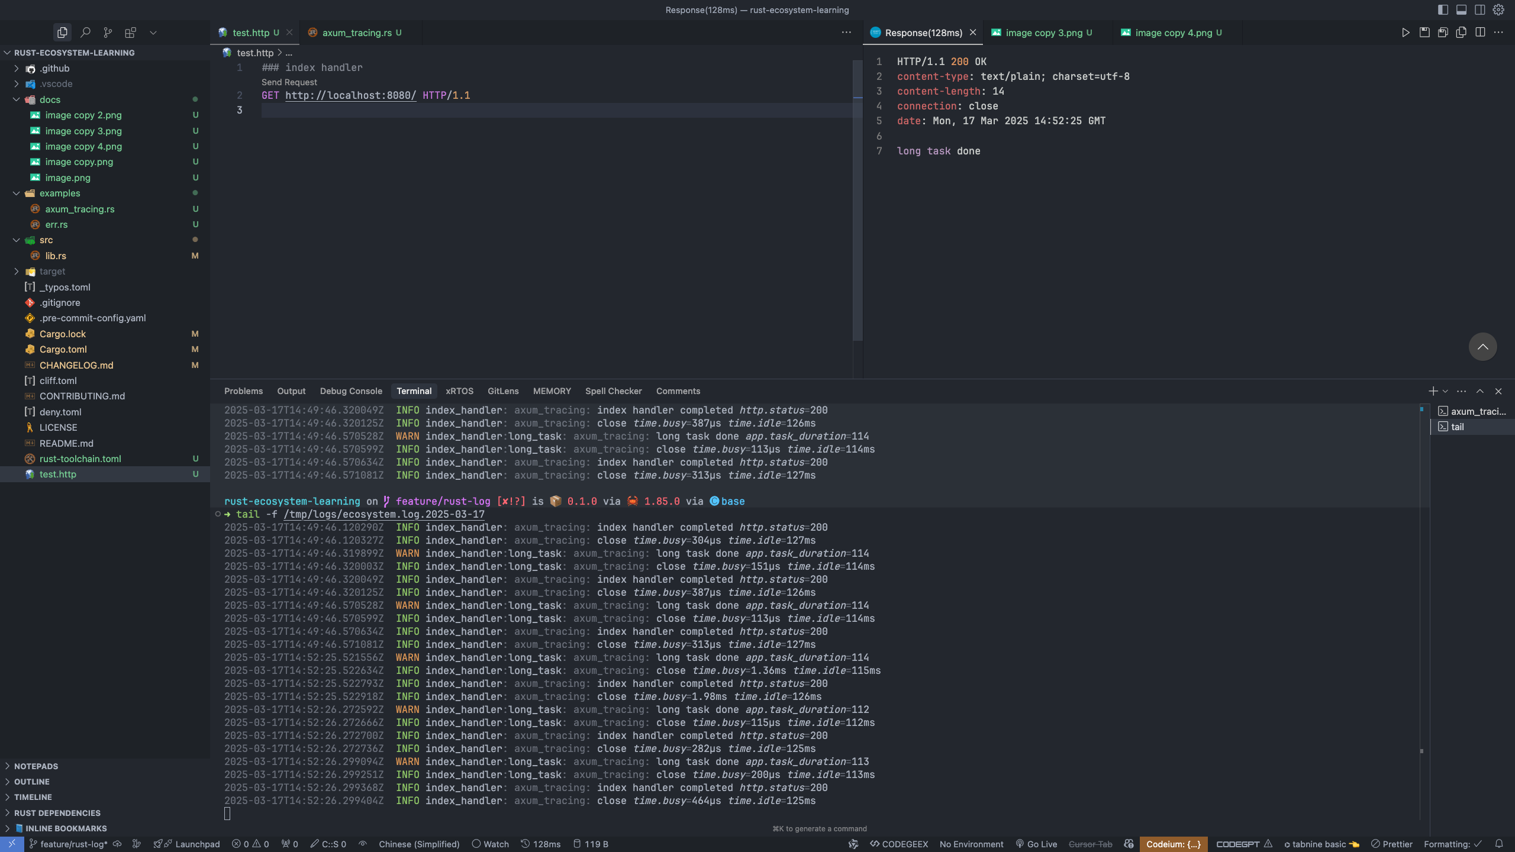Toggle primary side bar layout icon

[1443, 9]
